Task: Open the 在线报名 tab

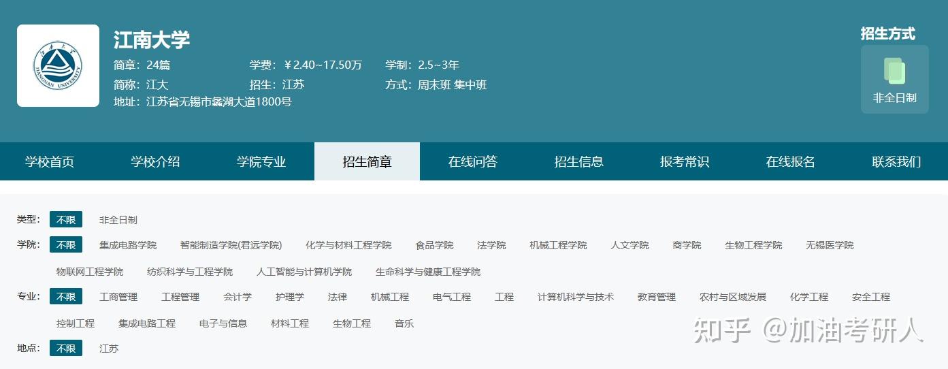Action: [x=790, y=161]
